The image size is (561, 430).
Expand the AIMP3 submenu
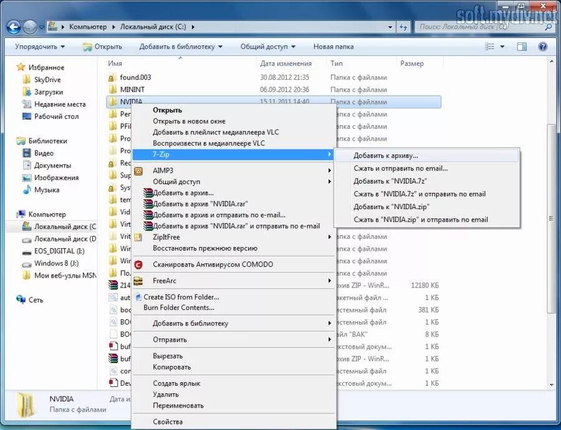click(330, 171)
